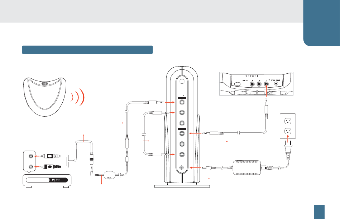Click the upper RCA jack on the player callout
This screenshot has width=340, height=219.
pyautogui.click(x=32, y=156)
